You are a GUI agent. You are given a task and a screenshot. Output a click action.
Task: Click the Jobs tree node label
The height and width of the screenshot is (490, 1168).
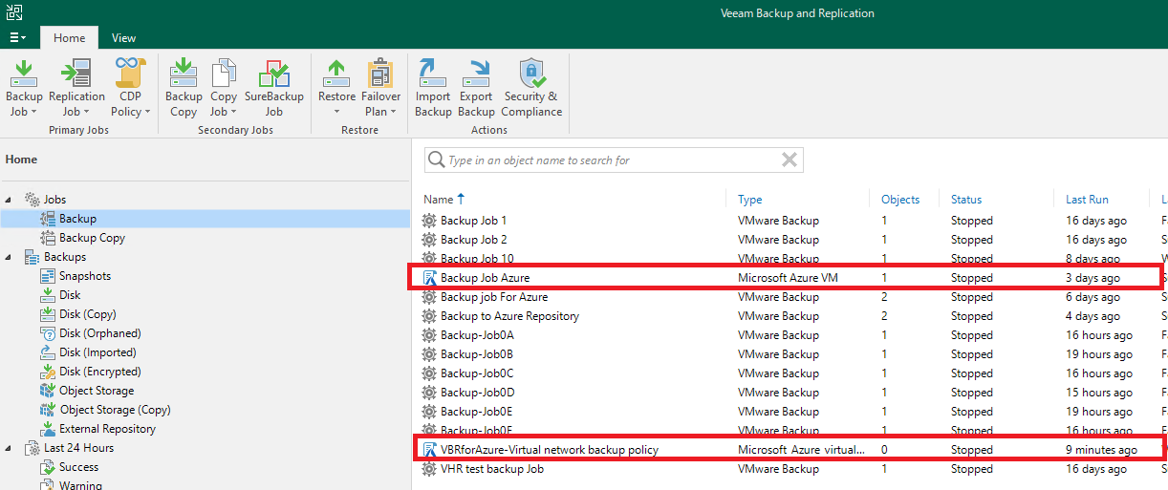tap(54, 200)
